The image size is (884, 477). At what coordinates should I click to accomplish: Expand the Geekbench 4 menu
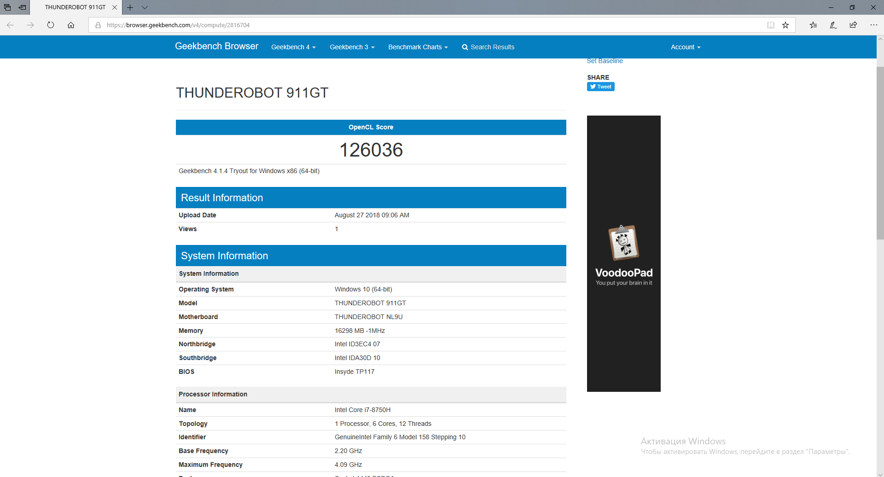point(293,47)
